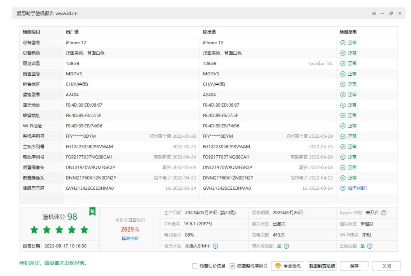Select factory Bluetooth address F8:4D:89:ED:08:67

click(84, 105)
